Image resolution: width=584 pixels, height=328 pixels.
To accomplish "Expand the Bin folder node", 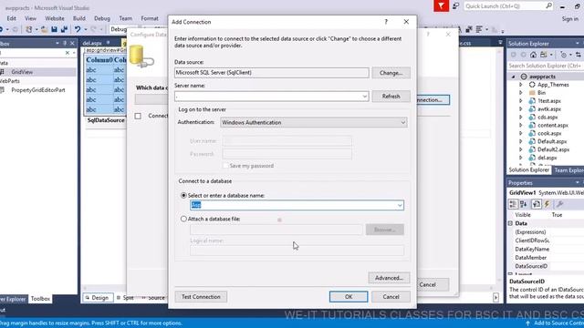I will tap(521, 93).
